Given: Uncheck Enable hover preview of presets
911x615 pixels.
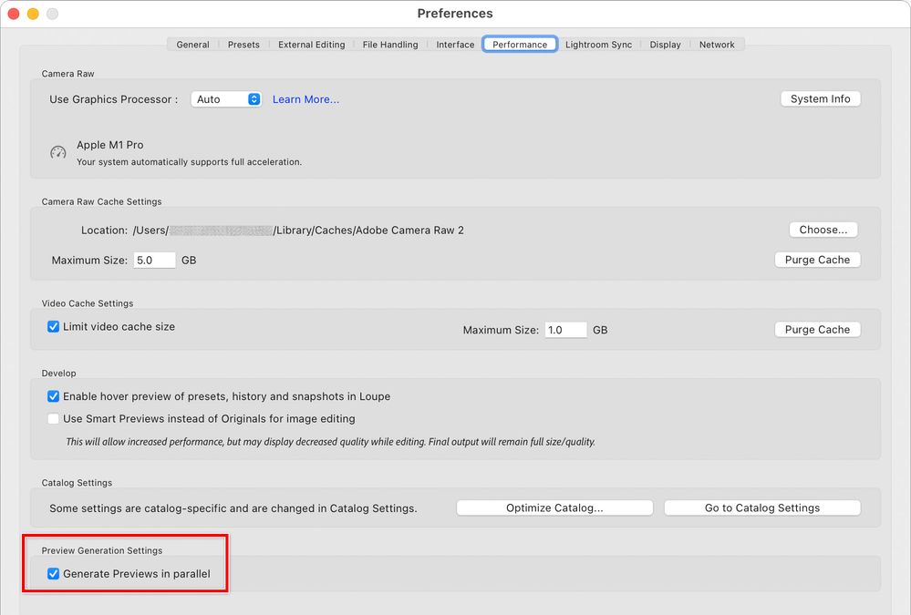Looking at the screenshot, I should click(x=53, y=396).
